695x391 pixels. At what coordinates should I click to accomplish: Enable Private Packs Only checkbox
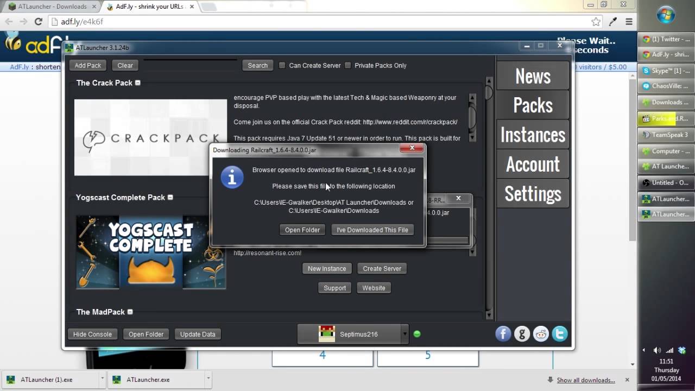pos(347,65)
